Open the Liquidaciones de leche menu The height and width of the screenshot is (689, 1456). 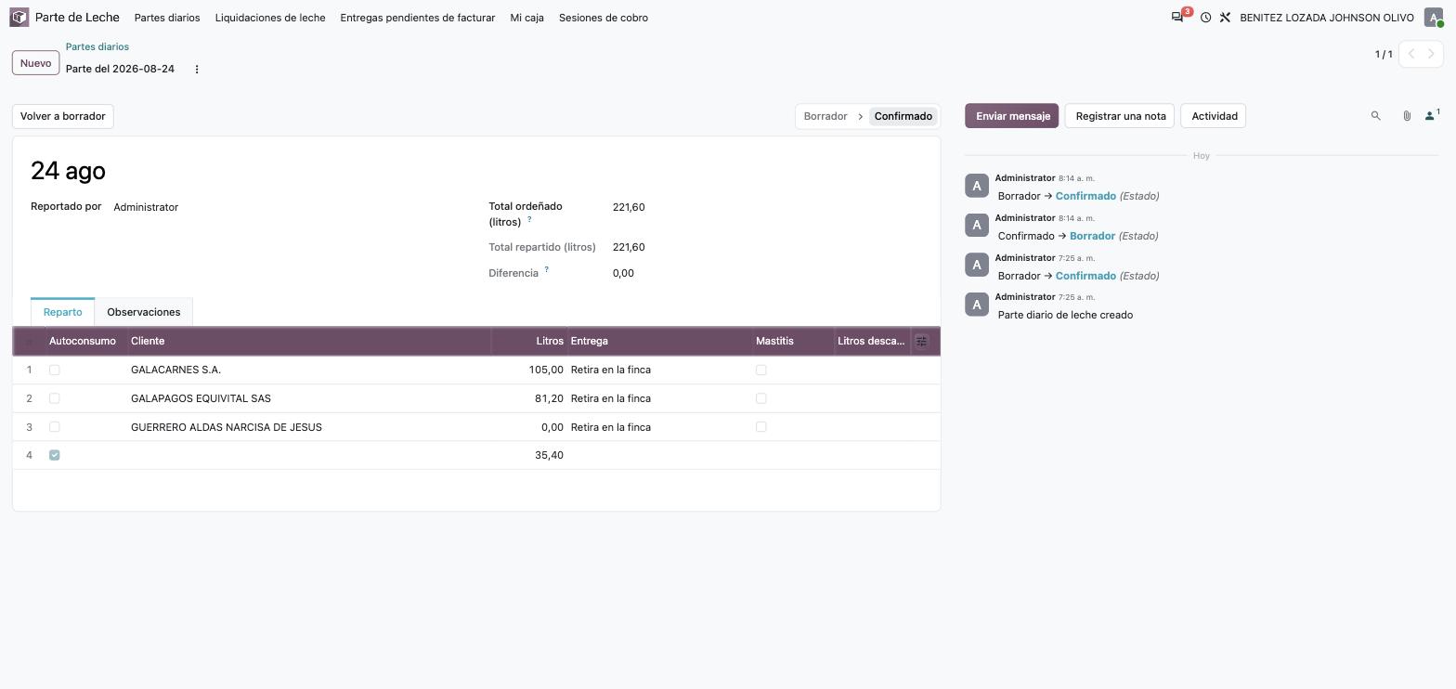270,18
